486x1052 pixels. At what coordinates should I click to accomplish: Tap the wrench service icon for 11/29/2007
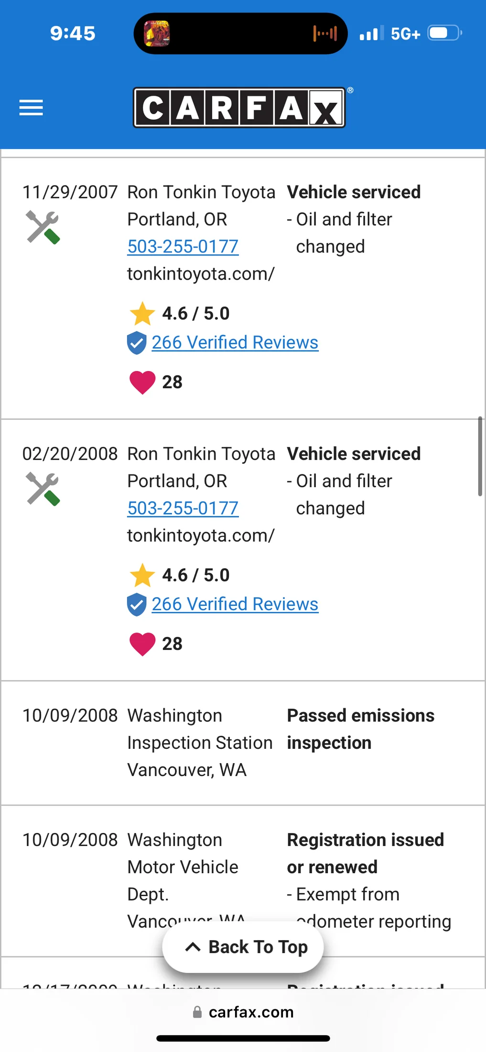[43, 227]
